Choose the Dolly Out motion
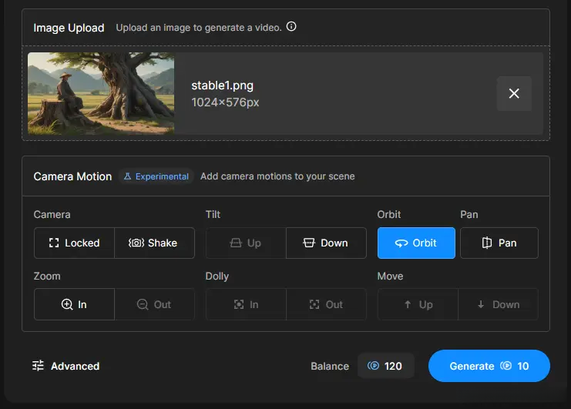This screenshot has width=571, height=409. [325, 304]
